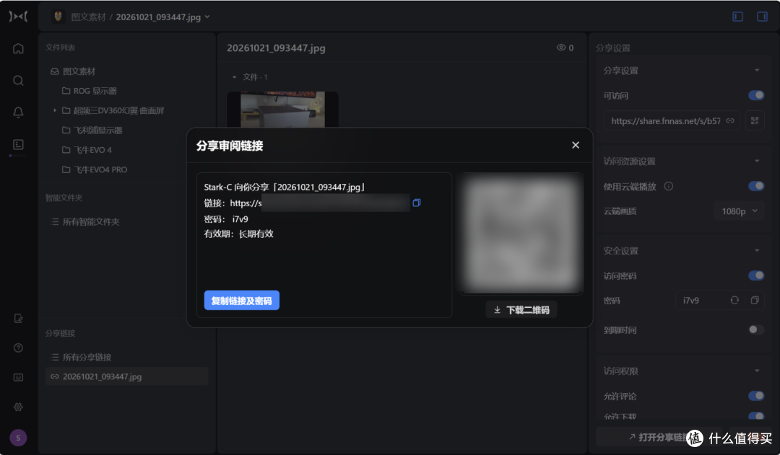Toggle the left panel layout icon
The image size is (780, 455).
tap(737, 17)
